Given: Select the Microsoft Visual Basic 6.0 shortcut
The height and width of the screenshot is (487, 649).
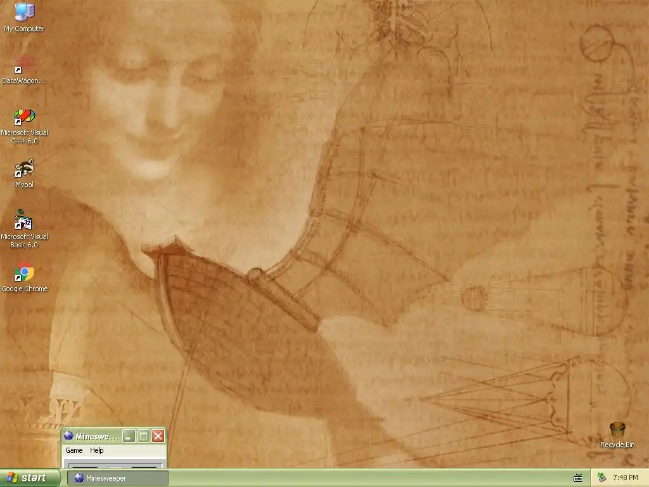Looking at the screenshot, I should pyautogui.click(x=24, y=229).
